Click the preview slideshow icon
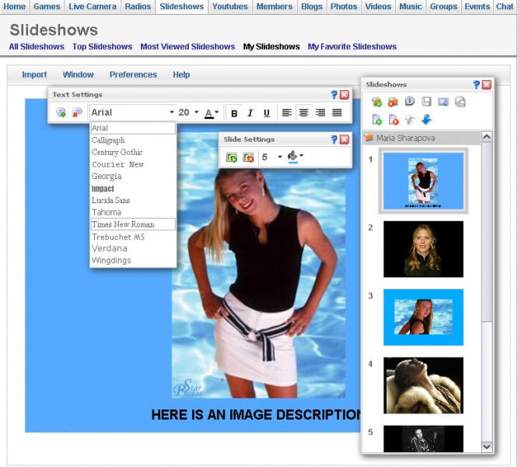Image resolution: width=518 pixels, height=467 pixels. pyautogui.click(x=443, y=102)
